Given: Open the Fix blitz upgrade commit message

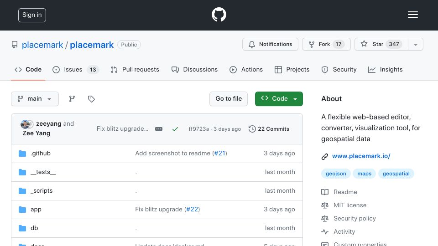Looking at the screenshot, I should [x=122, y=128].
